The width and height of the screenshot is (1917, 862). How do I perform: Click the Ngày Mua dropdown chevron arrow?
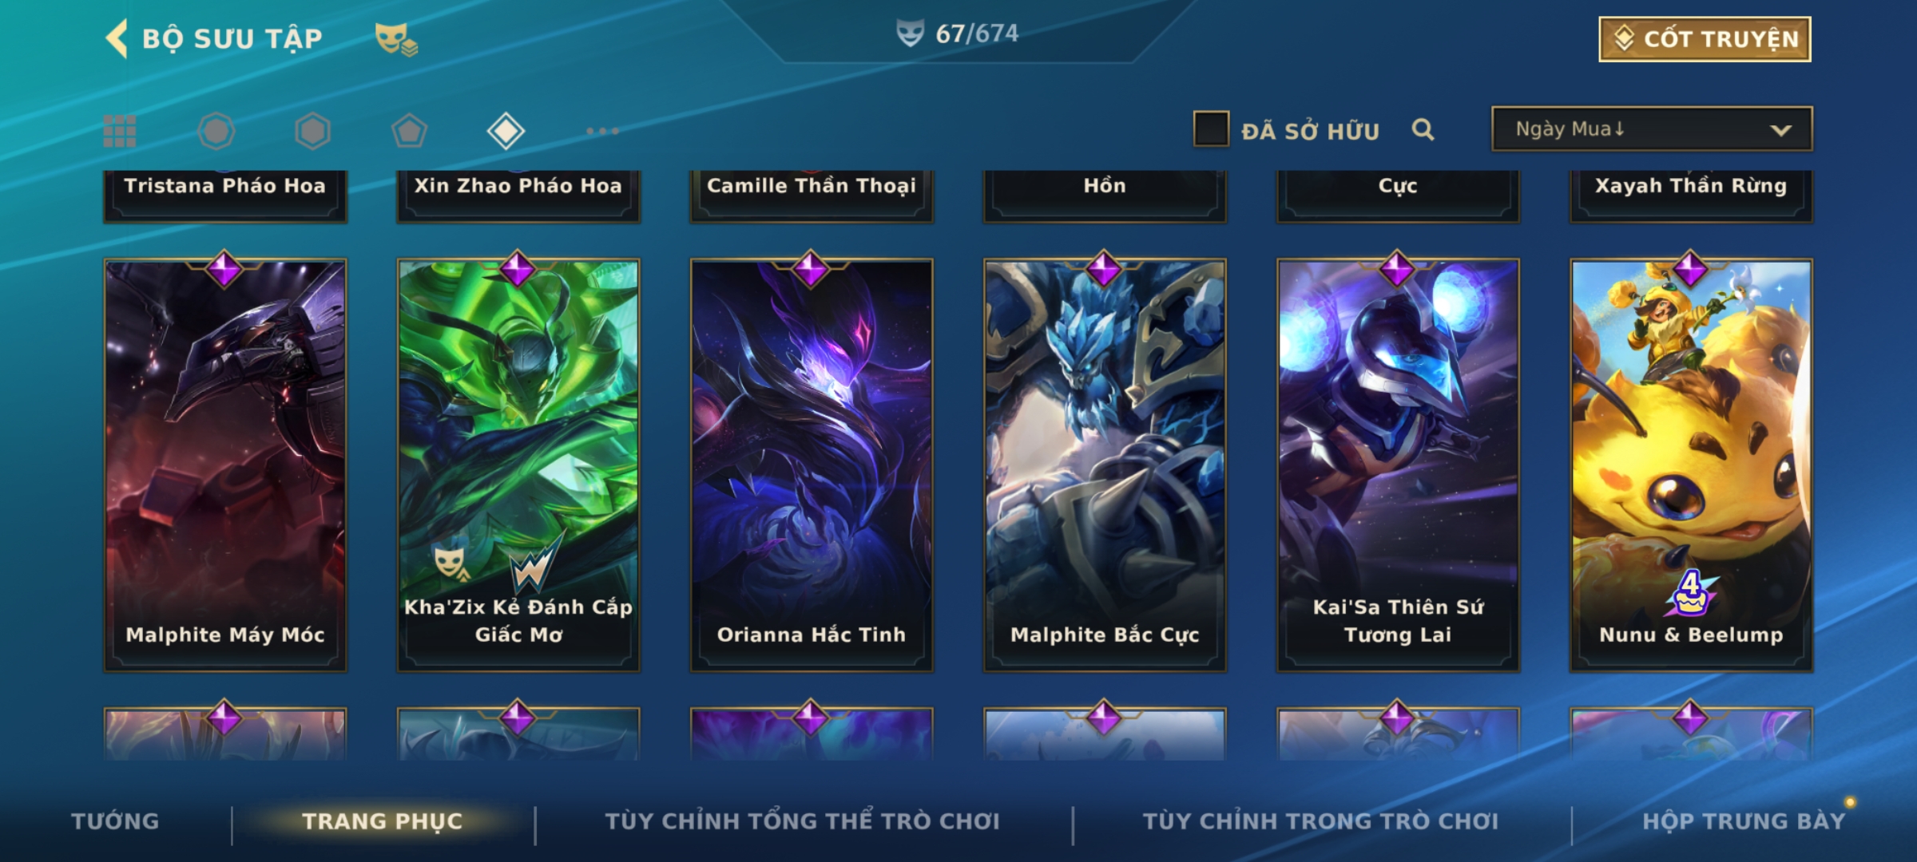(x=1780, y=130)
